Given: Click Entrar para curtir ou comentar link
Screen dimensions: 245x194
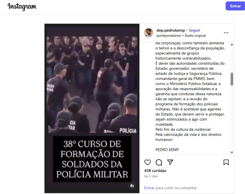Looking at the screenshot, I should [149, 188].
